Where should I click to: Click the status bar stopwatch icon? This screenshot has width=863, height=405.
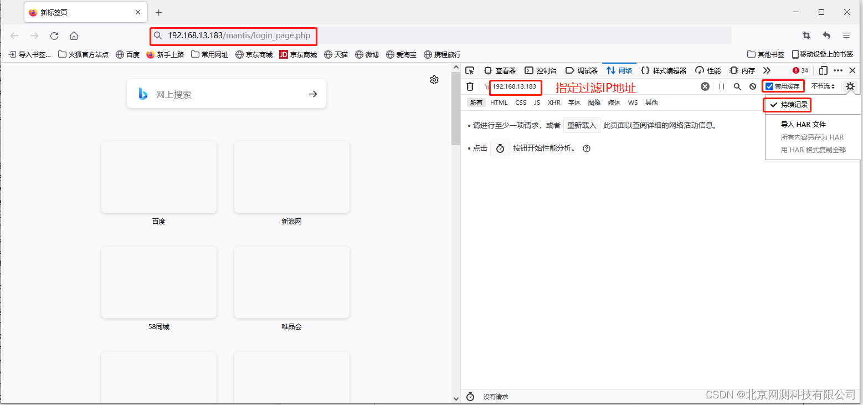(470, 397)
